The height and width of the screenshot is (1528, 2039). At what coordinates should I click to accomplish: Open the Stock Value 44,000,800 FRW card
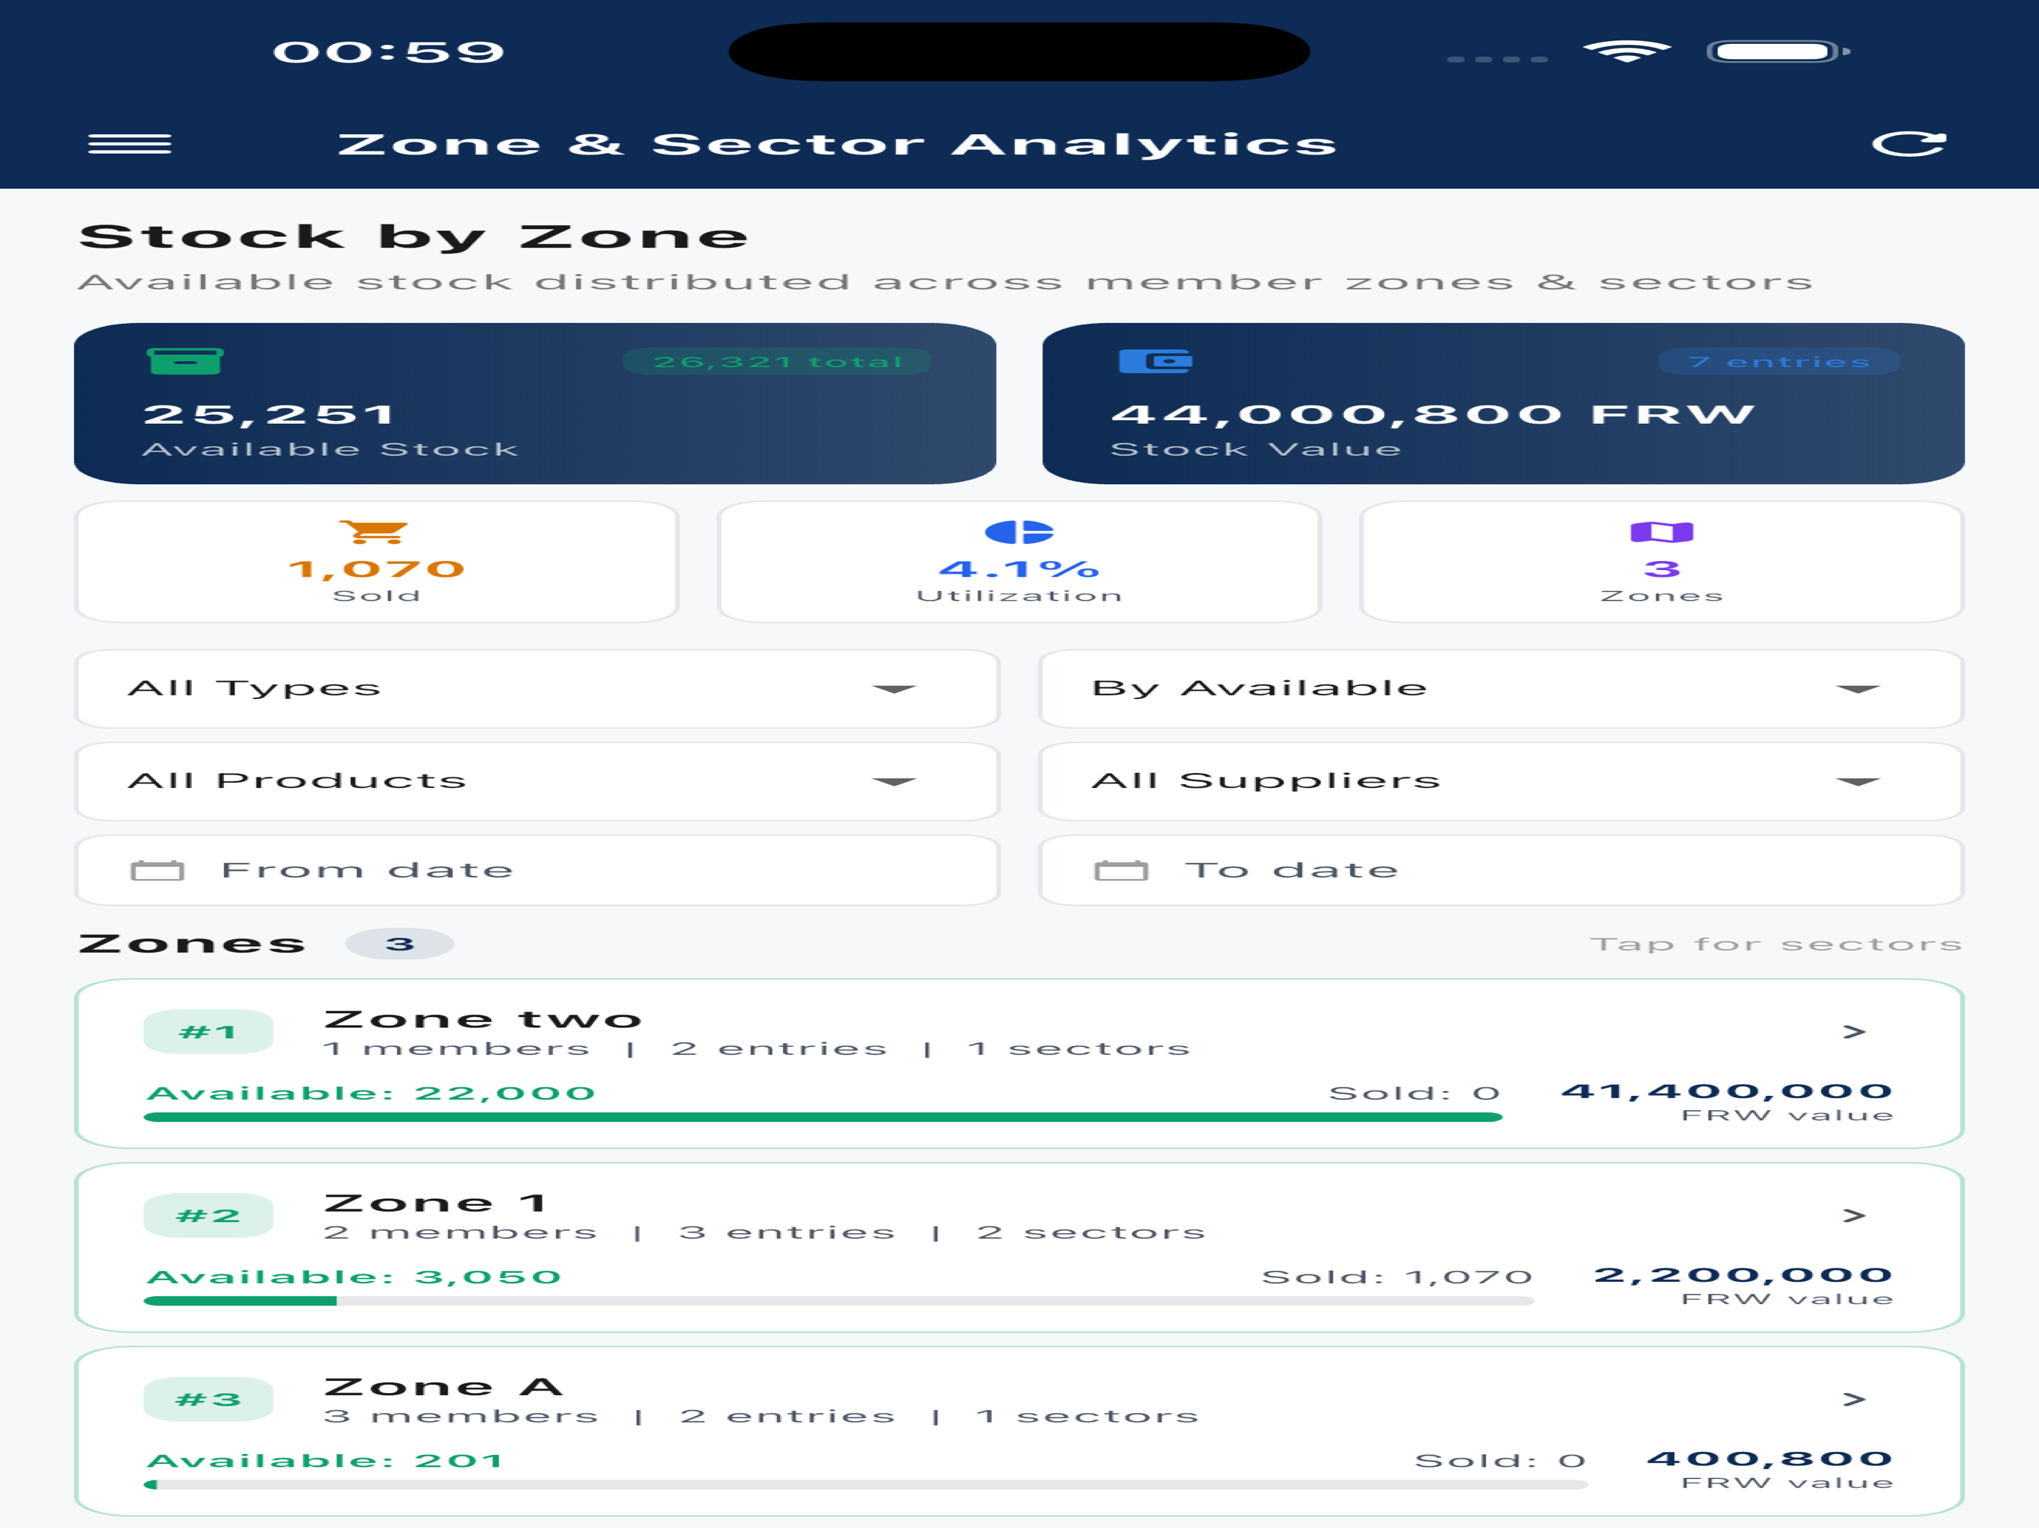point(1503,404)
